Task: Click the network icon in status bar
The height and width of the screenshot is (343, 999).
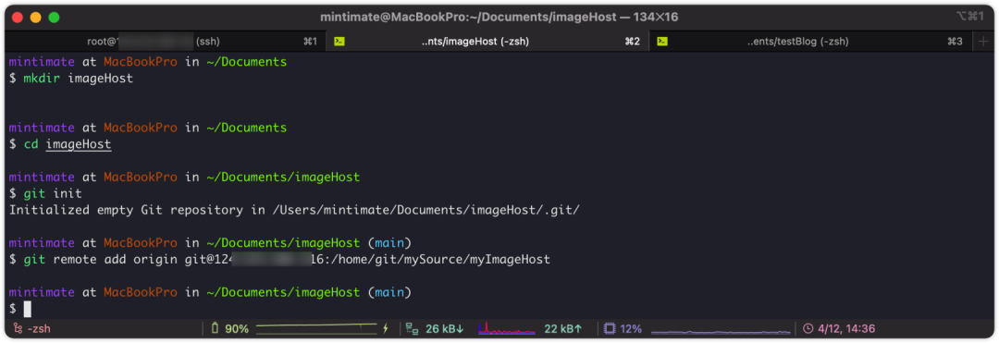Action: point(413,329)
